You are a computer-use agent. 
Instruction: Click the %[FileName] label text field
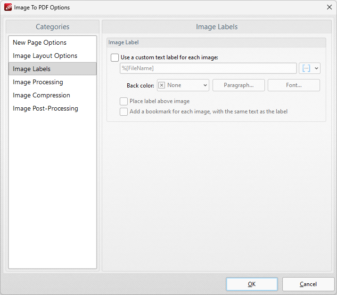point(208,68)
